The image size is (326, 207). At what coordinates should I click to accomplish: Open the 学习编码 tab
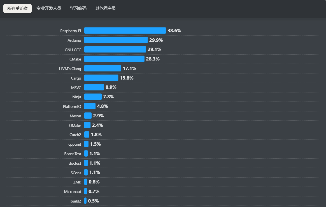click(x=78, y=8)
